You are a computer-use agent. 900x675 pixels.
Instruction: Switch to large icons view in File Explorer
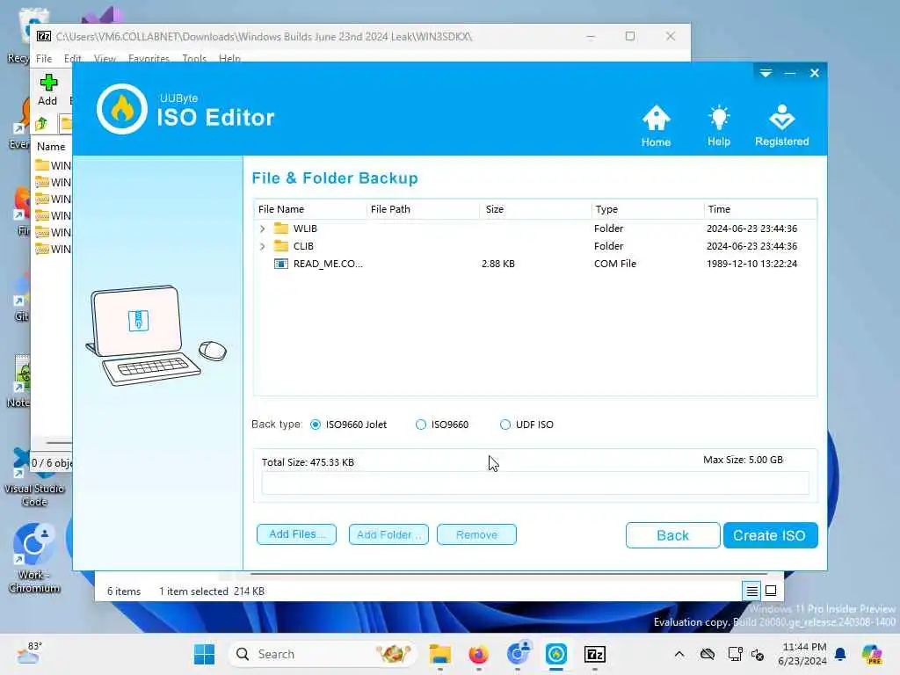(x=771, y=591)
